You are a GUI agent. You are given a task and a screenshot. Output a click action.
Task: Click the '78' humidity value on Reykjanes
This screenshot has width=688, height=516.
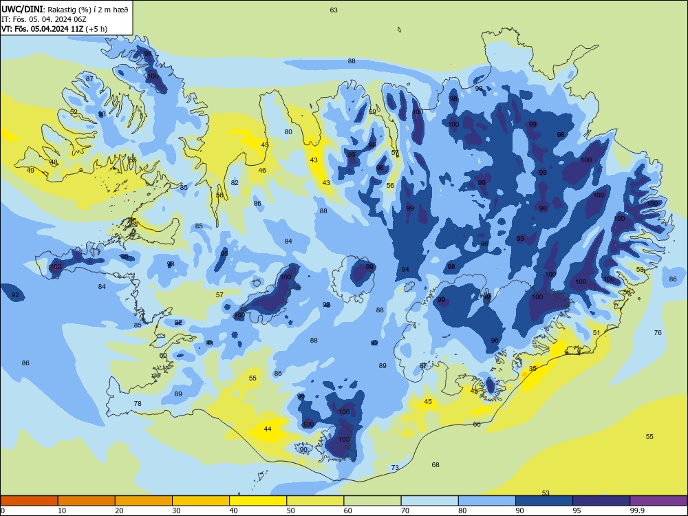point(138,404)
